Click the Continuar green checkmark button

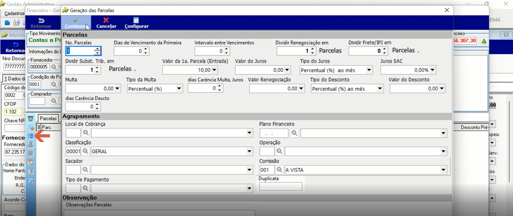(x=76, y=23)
